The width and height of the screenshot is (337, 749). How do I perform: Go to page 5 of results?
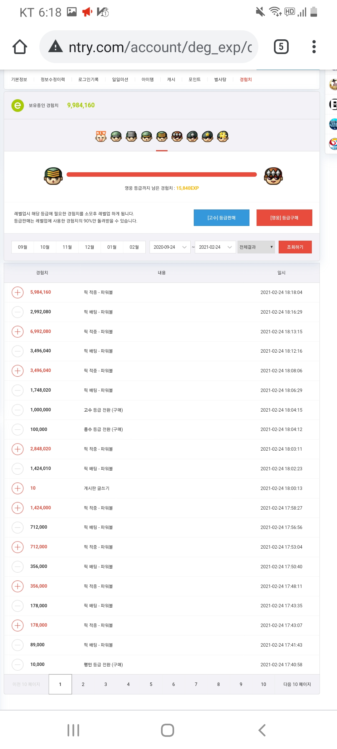151,684
